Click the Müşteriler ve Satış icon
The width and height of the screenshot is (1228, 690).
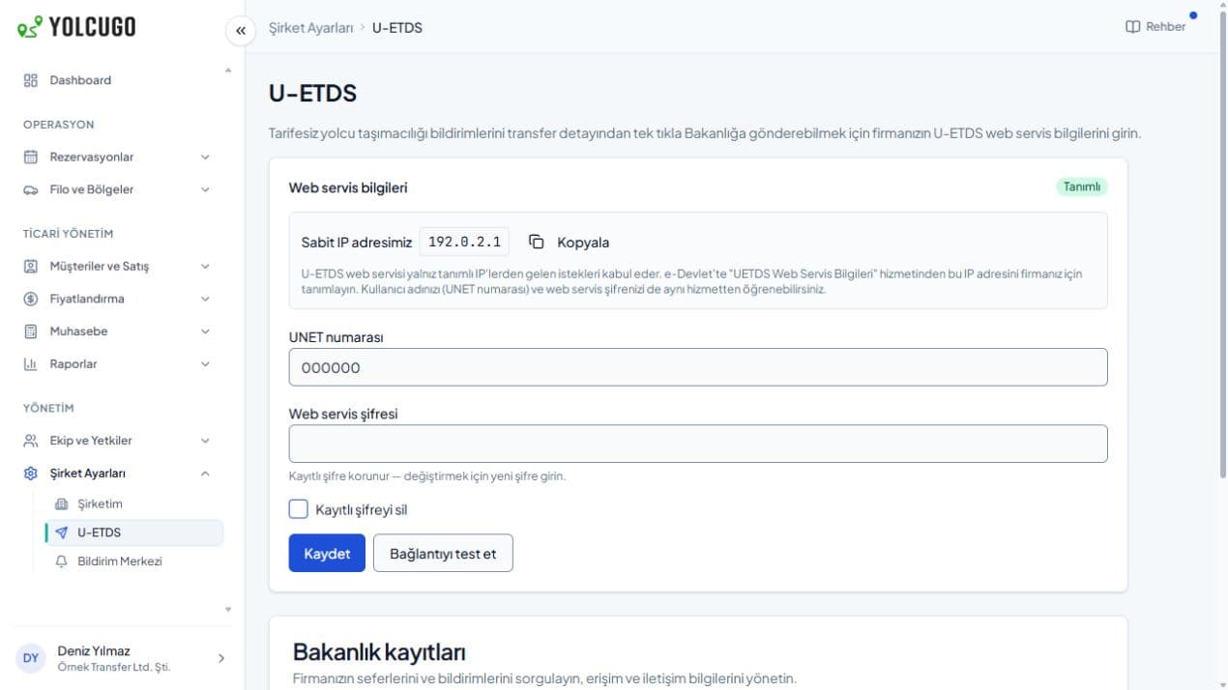pyautogui.click(x=30, y=266)
